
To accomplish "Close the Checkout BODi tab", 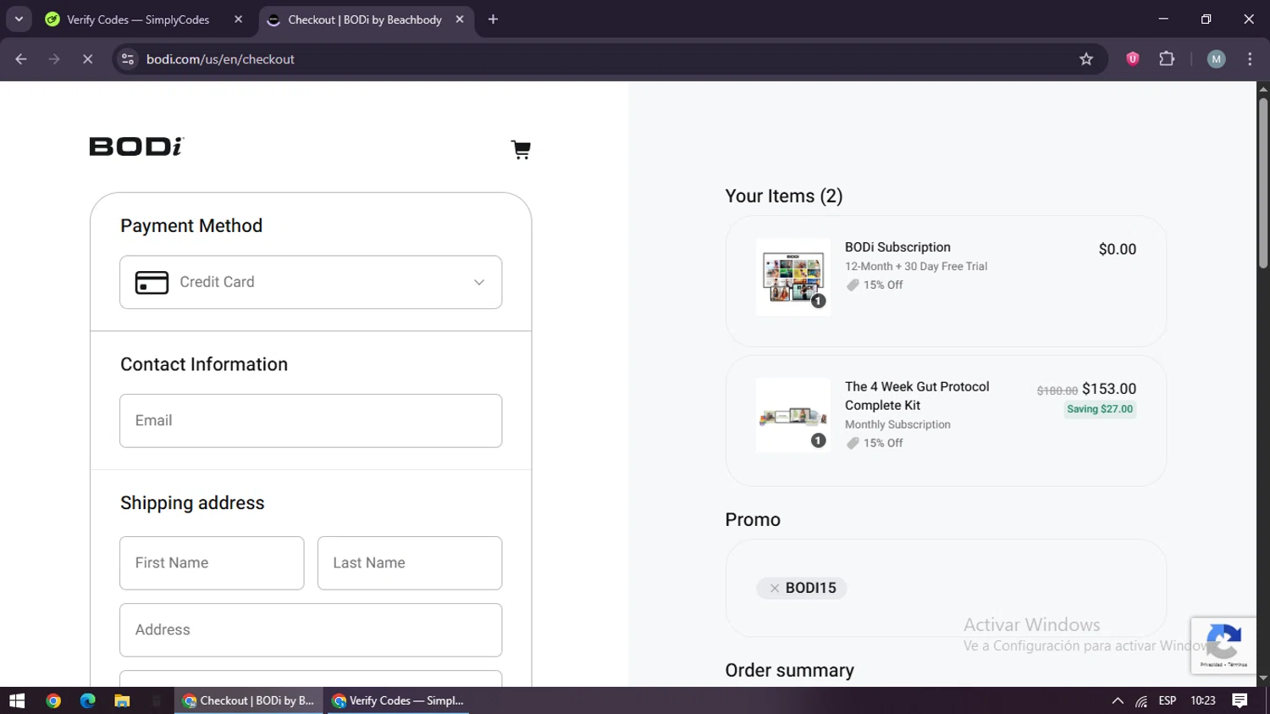I will point(460,19).
